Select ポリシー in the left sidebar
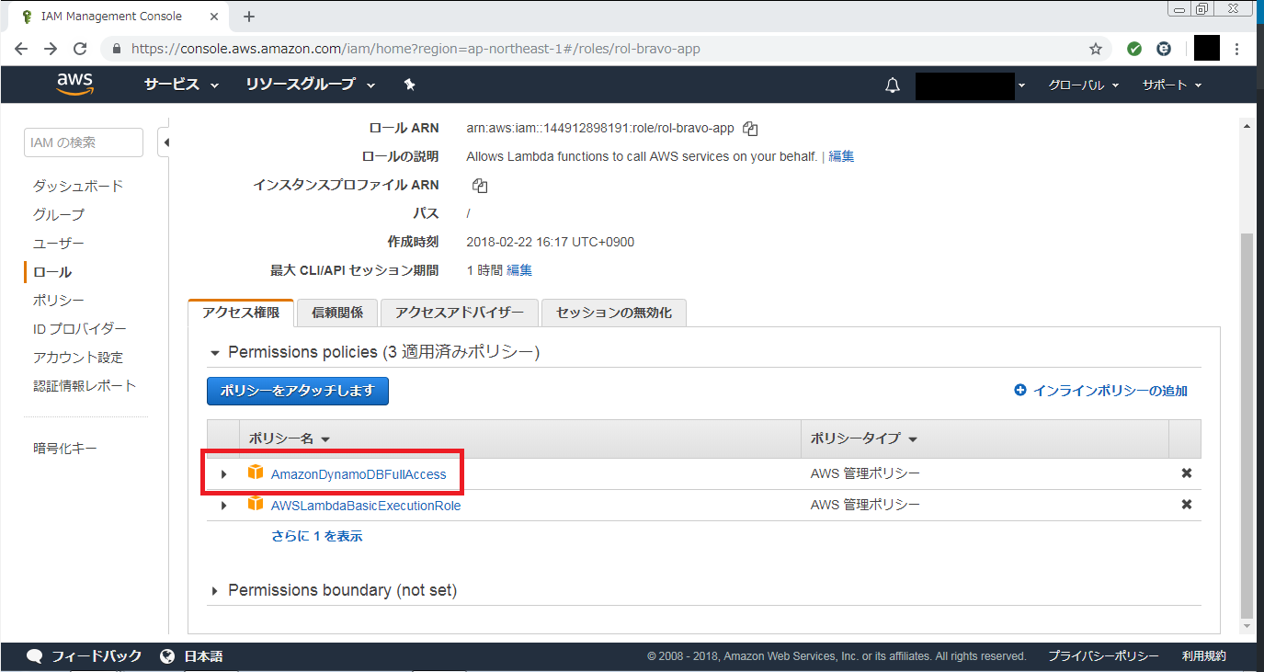The width and height of the screenshot is (1264, 672). pos(59,301)
